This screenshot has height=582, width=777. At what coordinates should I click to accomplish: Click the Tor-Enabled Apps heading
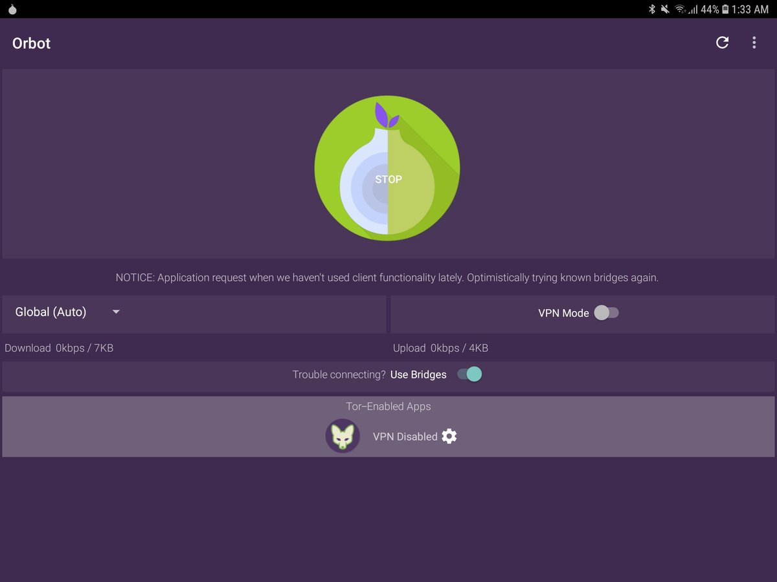(388, 406)
